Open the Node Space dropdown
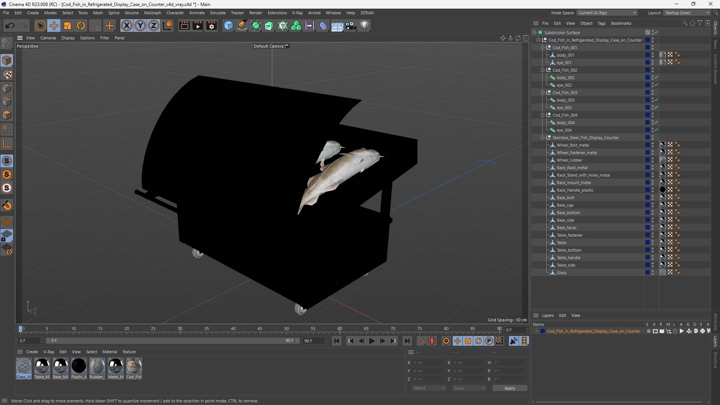Screen dimensions: 720x405 coord(607,13)
